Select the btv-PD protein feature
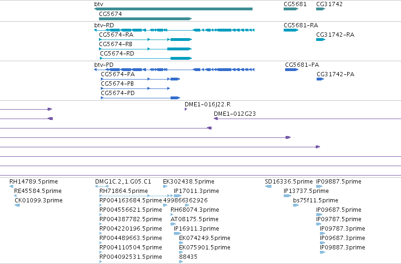The width and height of the screenshot is (401, 264). [174, 70]
